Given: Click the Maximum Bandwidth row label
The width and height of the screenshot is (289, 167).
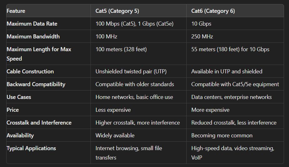Looking at the screenshot, I should point(33,36).
